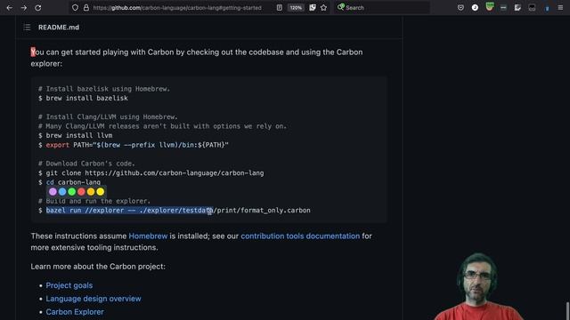Image resolution: width=570 pixels, height=320 pixels.
Task: Pick the orange highlight color dot
Action: [91, 192]
